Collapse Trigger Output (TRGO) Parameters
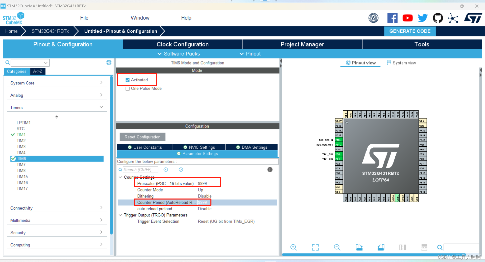 (120, 215)
